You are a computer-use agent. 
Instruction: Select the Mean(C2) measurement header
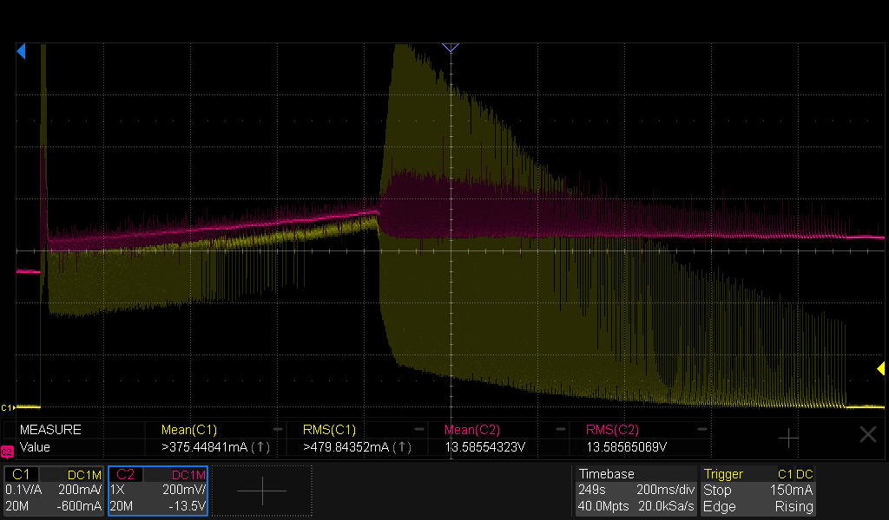472,430
